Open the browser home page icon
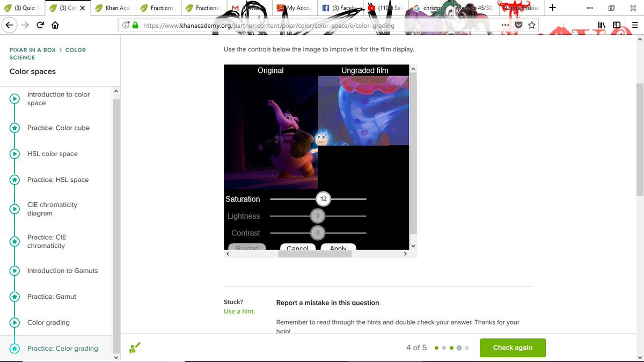Screen dimensions: 644x362 click(x=55, y=25)
